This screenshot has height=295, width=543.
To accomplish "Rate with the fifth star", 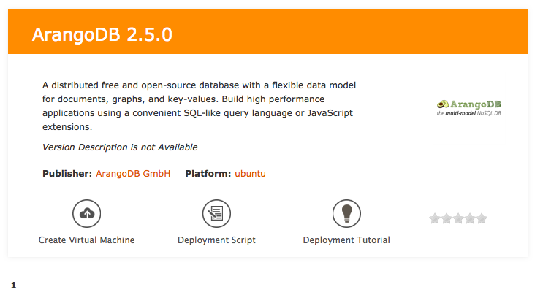I will tap(482, 218).
